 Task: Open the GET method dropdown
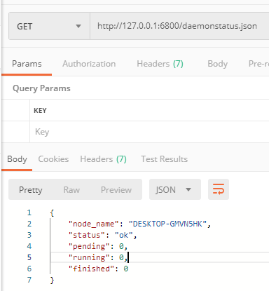coord(49,26)
